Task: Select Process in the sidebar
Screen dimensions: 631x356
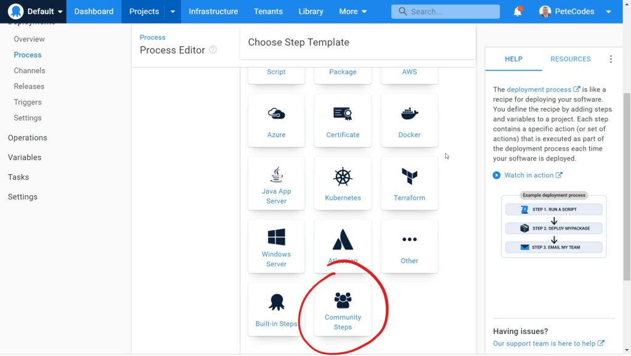Action: 27,55
